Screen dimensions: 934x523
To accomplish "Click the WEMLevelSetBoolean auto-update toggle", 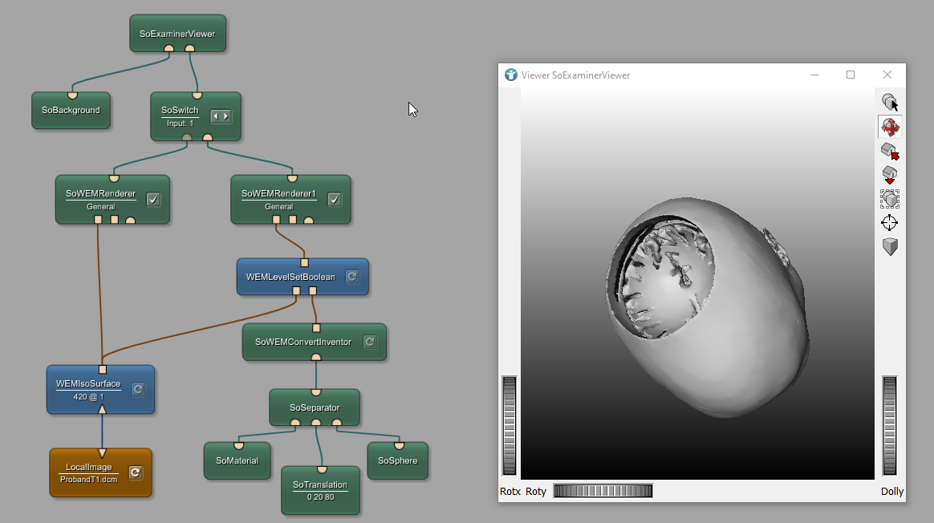I will pos(352,277).
